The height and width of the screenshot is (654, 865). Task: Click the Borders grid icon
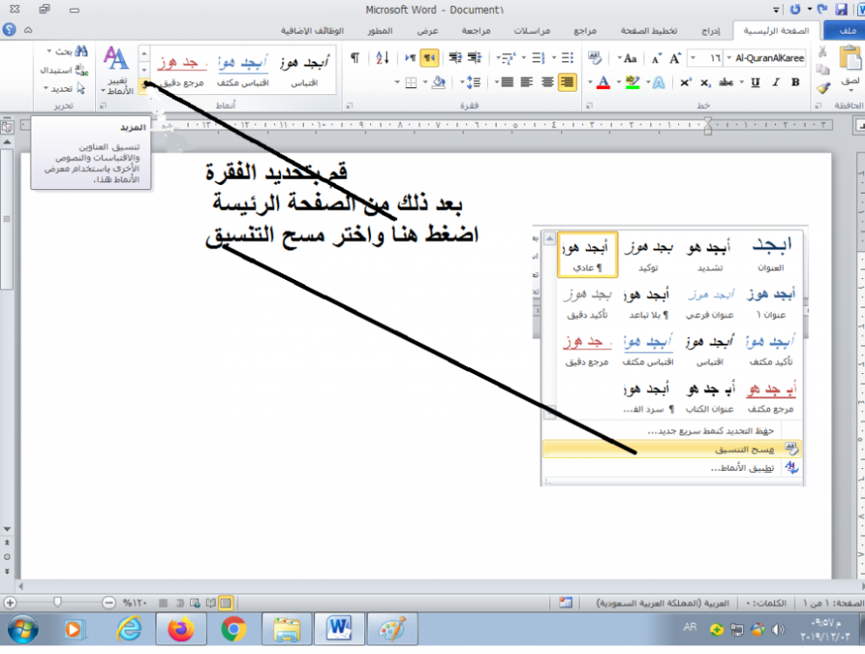(411, 83)
